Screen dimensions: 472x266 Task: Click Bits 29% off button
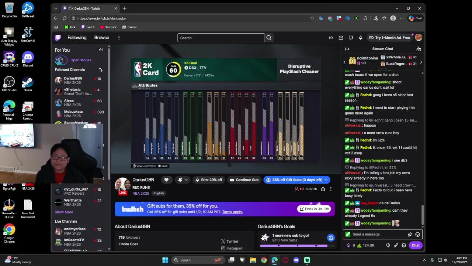pos(209,180)
